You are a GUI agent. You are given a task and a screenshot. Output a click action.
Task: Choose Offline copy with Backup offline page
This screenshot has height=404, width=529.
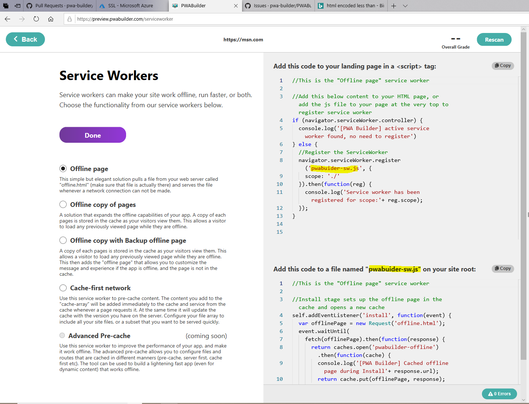(x=63, y=240)
